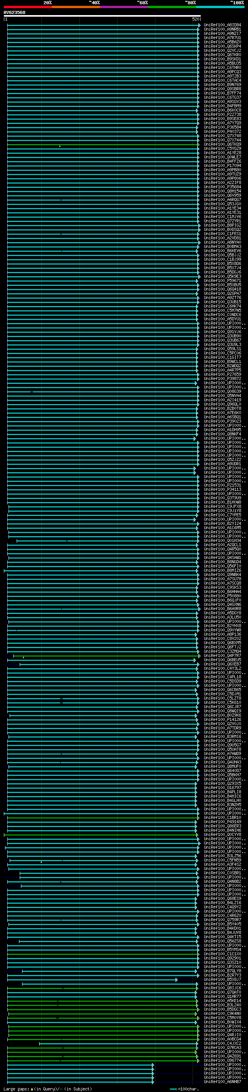Viewport: 248px width, 1092px height.
Task: Select hit label UniRef100_Q4P7R7
Action: [x=222, y=656]
